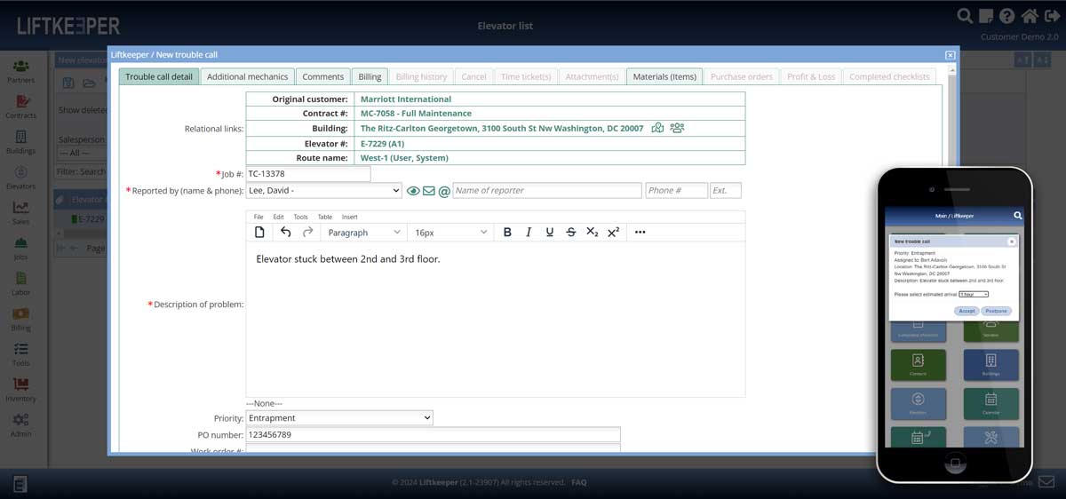Screen dimensions: 1066x499
Task: Click the Phone # input field
Action: click(x=677, y=190)
